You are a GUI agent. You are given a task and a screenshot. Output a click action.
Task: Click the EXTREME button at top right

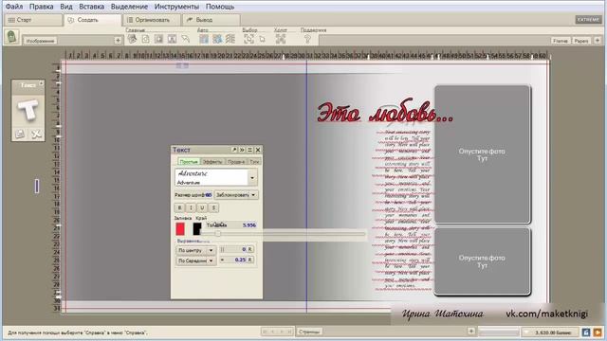pyautogui.click(x=588, y=19)
